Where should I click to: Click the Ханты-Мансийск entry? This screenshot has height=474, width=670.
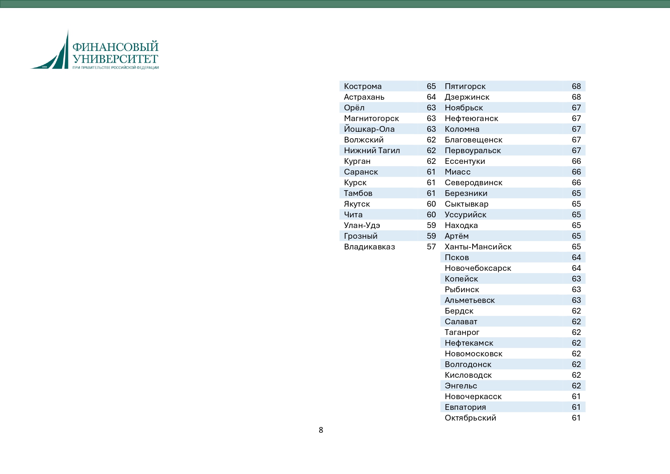point(513,247)
